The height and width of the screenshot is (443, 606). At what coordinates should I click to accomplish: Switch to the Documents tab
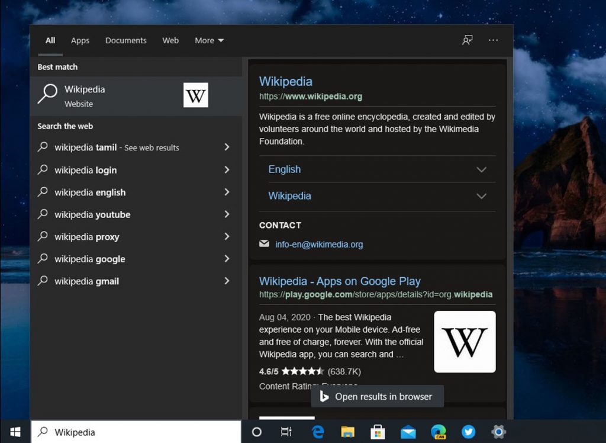tap(125, 40)
